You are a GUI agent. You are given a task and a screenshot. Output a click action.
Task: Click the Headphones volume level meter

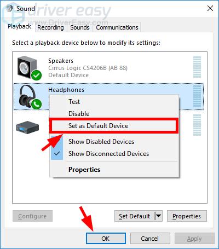pyautogui.click(x=197, y=96)
